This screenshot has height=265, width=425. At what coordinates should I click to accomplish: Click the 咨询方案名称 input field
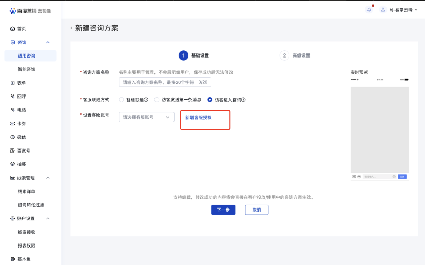164,82
